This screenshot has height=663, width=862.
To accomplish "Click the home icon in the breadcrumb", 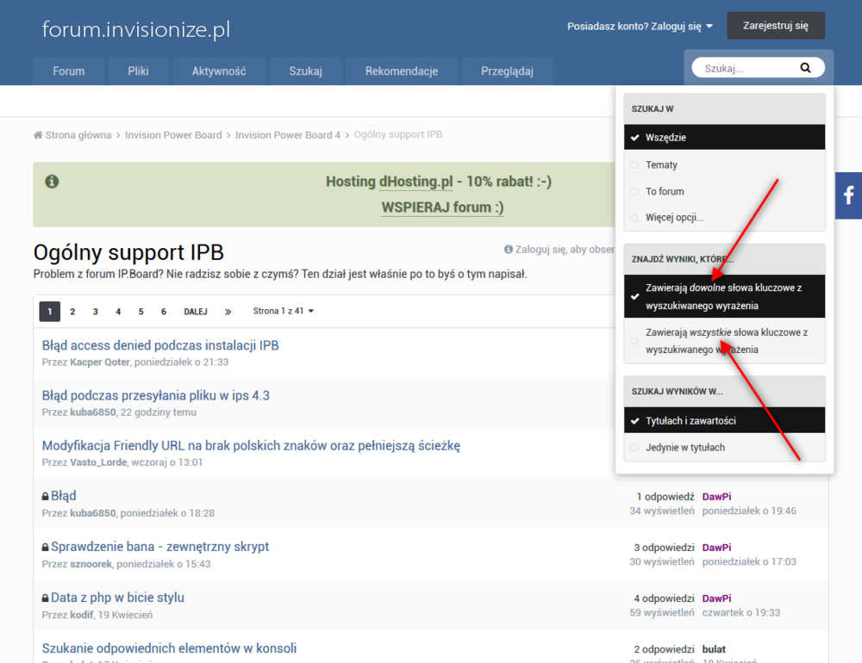I will click(37, 134).
